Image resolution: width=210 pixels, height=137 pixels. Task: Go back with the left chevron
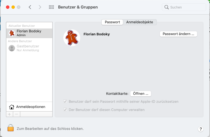[30, 7]
